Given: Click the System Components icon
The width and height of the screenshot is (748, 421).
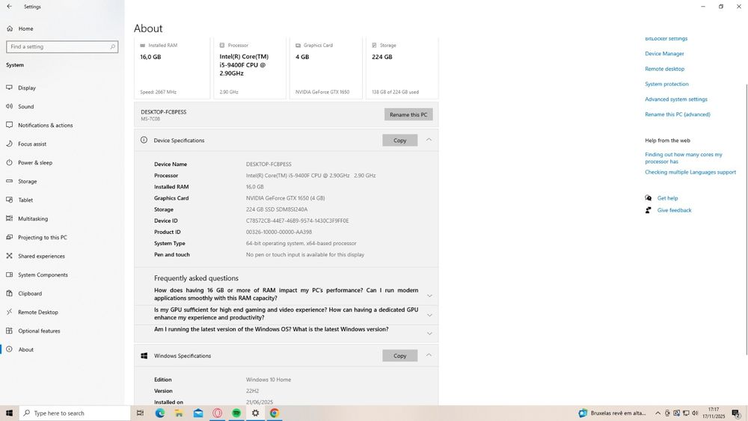Looking at the screenshot, I should (9, 274).
